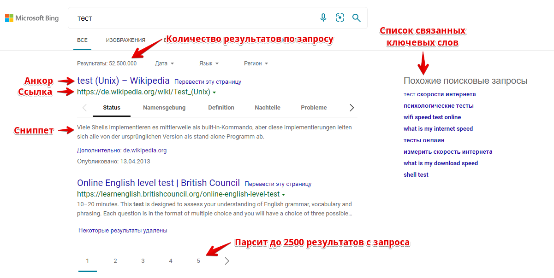Viewport: 554px width, 278px height.
Task: Open related search "тест скорости интернета"
Action: pos(440,94)
